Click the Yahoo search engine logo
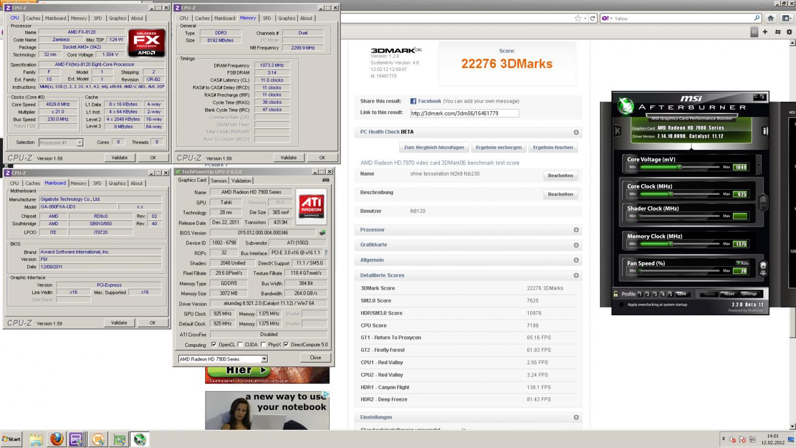Viewport: 796px width, 448px height. coord(605,18)
